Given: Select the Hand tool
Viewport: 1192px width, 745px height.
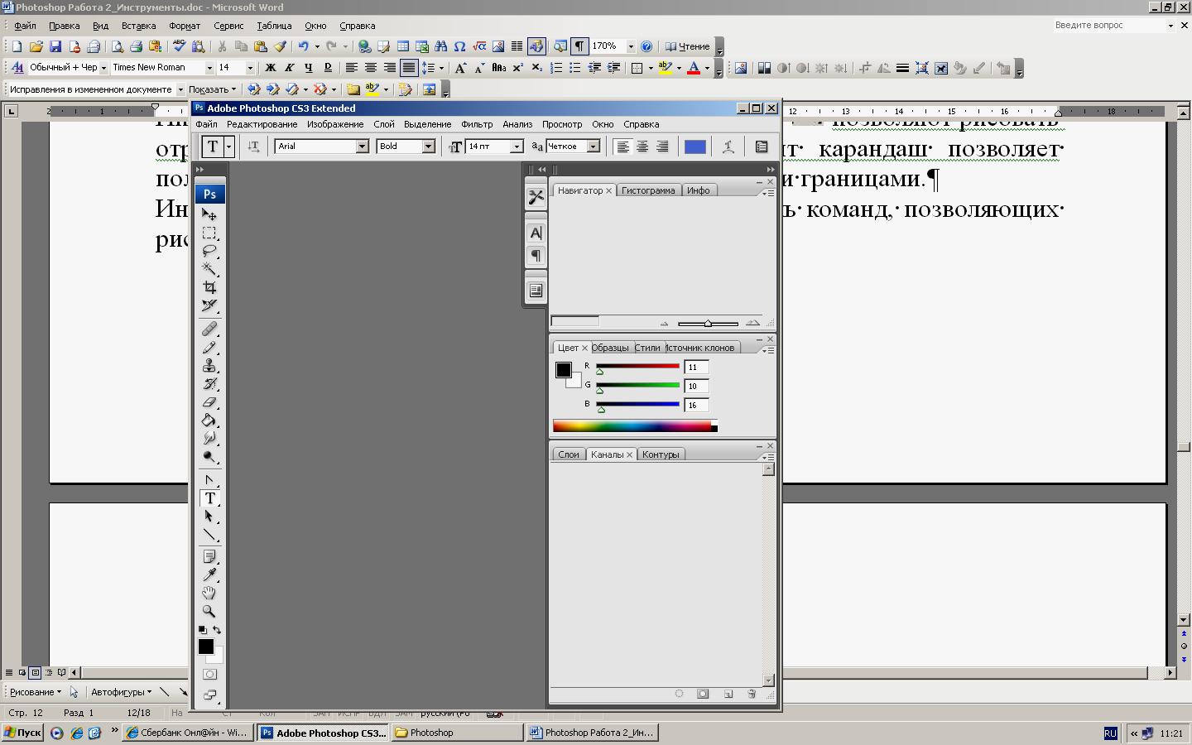Looking at the screenshot, I should click(x=209, y=594).
